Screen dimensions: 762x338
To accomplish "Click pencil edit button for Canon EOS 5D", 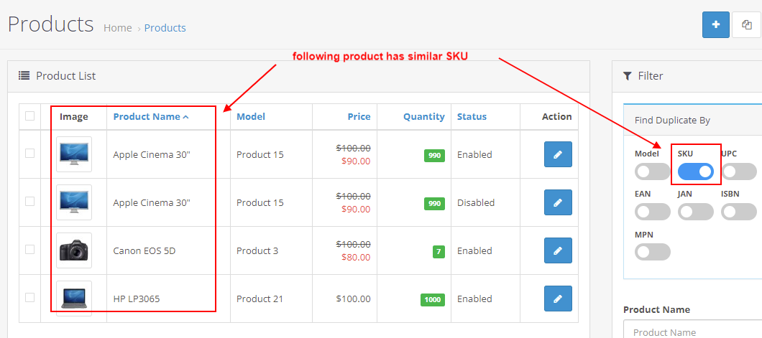I will point(558,250).
